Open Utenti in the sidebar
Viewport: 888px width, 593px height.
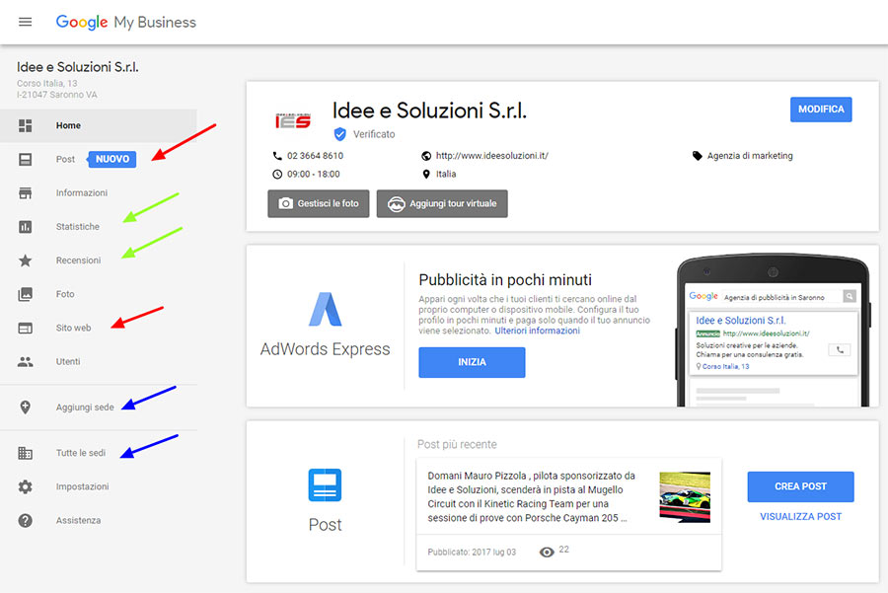pos(68,361)
